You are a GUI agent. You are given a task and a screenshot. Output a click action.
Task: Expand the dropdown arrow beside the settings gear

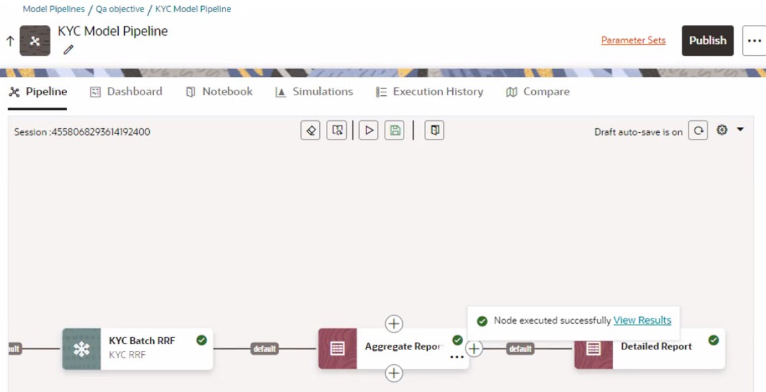coord(739,130)
